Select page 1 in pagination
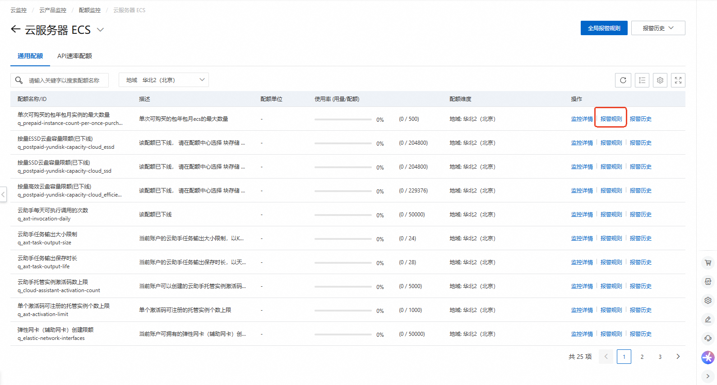717x385 pixels. (624, 357)
